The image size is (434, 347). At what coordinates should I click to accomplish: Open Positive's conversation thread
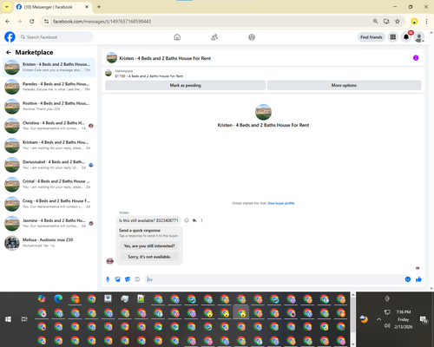click(49, 106)
